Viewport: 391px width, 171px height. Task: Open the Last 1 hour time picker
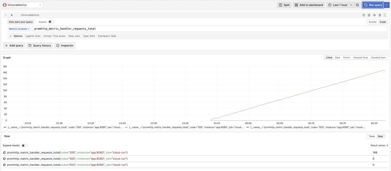click(x=340, y=5)
